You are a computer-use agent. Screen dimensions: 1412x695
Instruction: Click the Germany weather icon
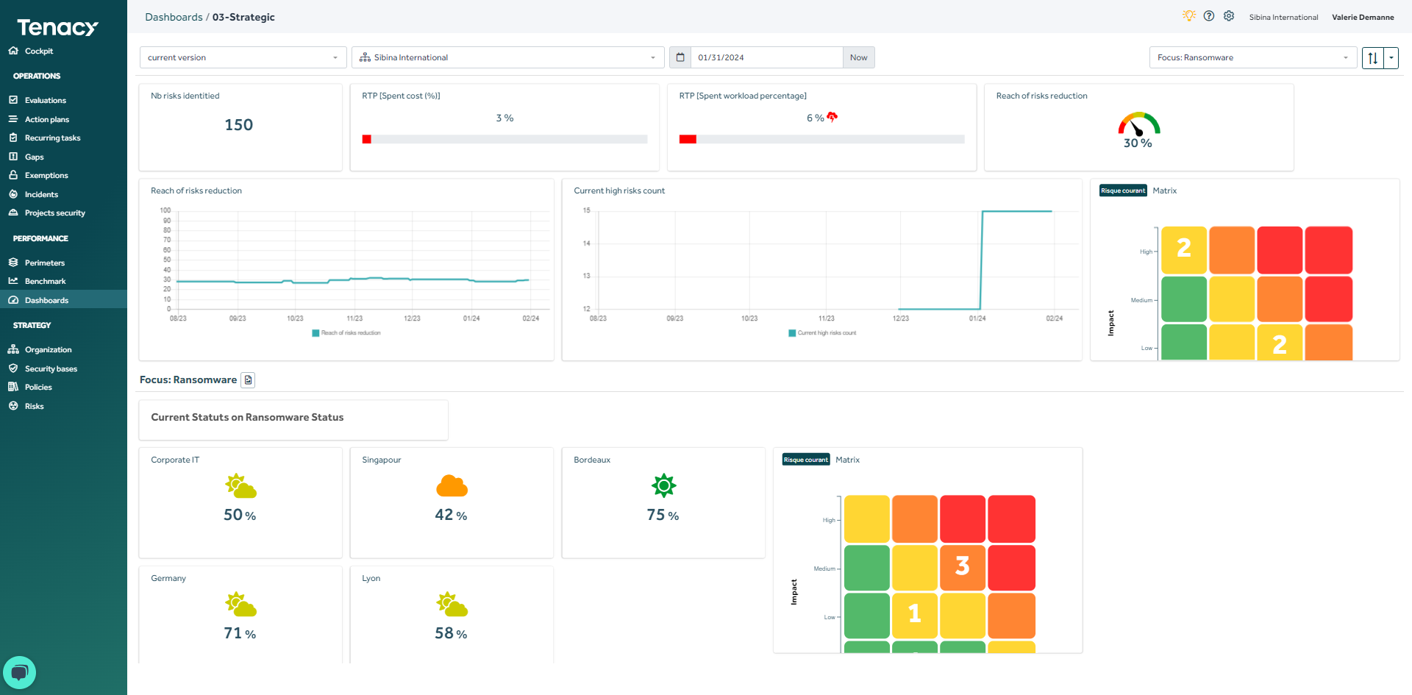click(240, 605)
